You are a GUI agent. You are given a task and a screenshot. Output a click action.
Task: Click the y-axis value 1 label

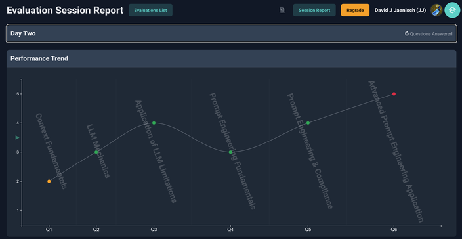[x=17, y=210]
